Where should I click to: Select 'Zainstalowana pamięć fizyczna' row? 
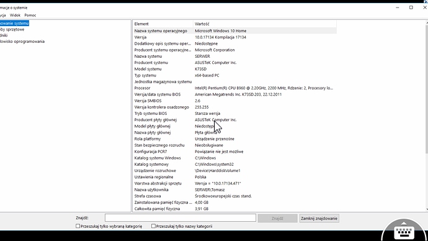click(234, 202)
